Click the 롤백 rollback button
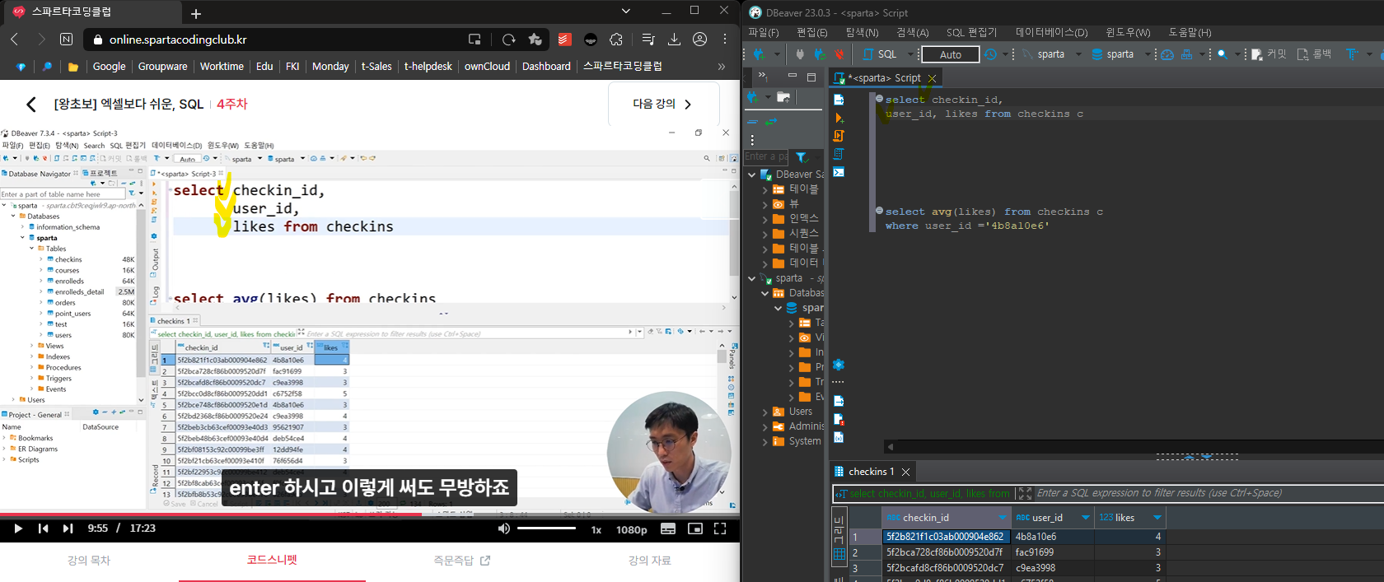 click(x=1314, y=54)
